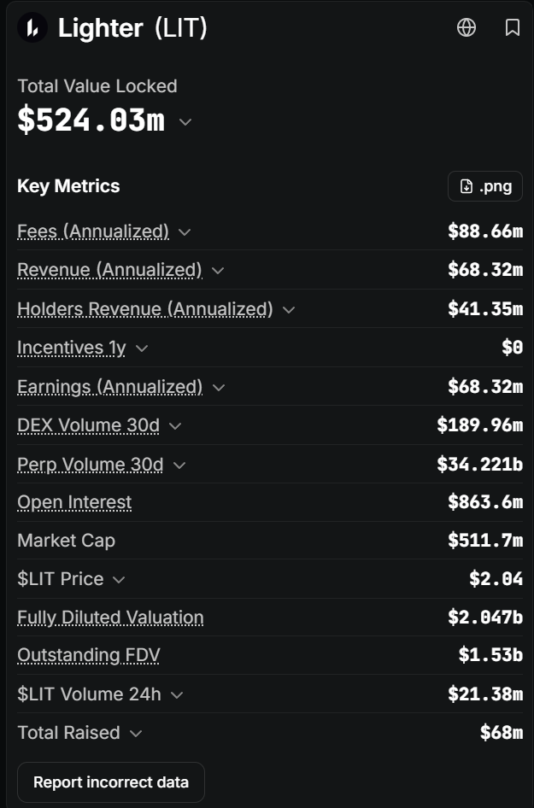Expand the Total Value Locked chevron
The height and width of the screenshot is (808, 534).
tap(185, 122)
